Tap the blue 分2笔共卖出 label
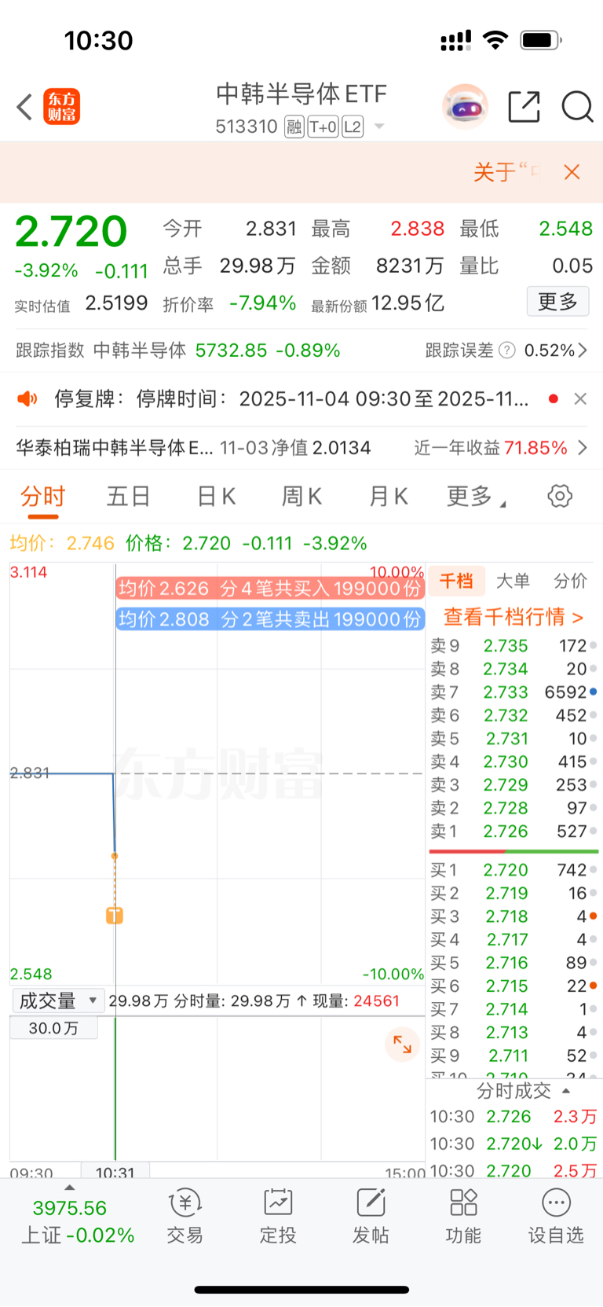This screenshot has height=1307, width=603. coord(270,619)
